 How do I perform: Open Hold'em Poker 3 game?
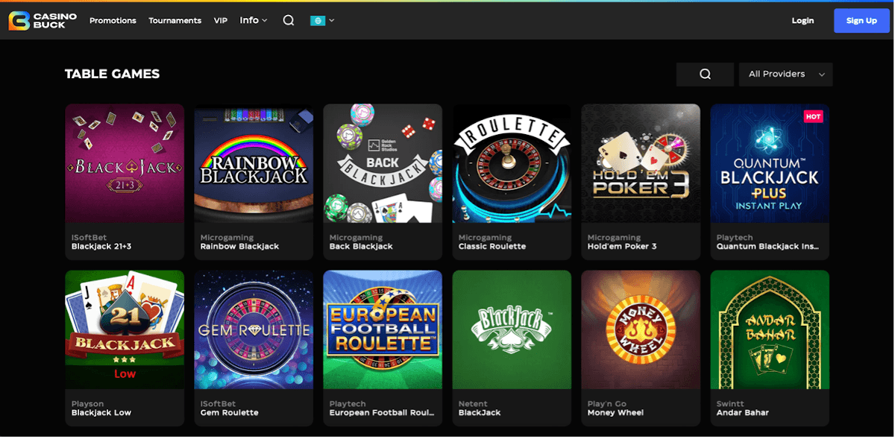(641, 163)
